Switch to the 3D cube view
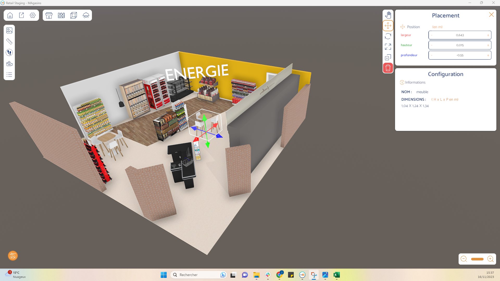500x281 pixels. 74,15
